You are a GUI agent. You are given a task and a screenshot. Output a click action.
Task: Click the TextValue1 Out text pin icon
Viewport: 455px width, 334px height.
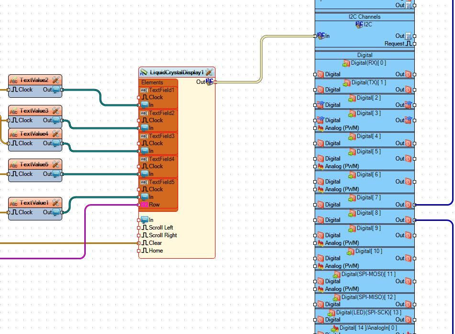tap(57, 212)
